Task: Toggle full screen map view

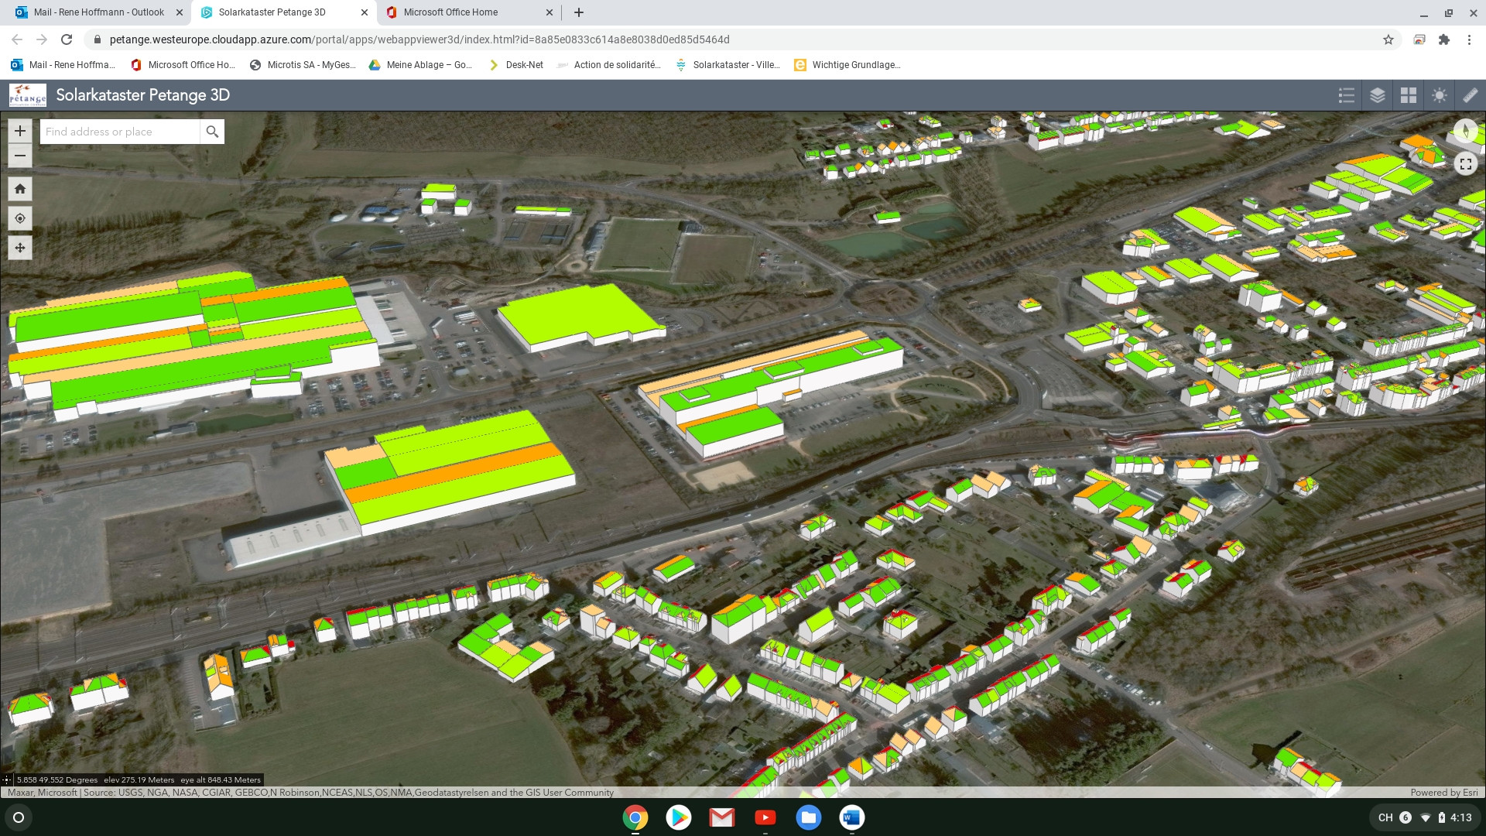Action: (x=1465, y=164)
